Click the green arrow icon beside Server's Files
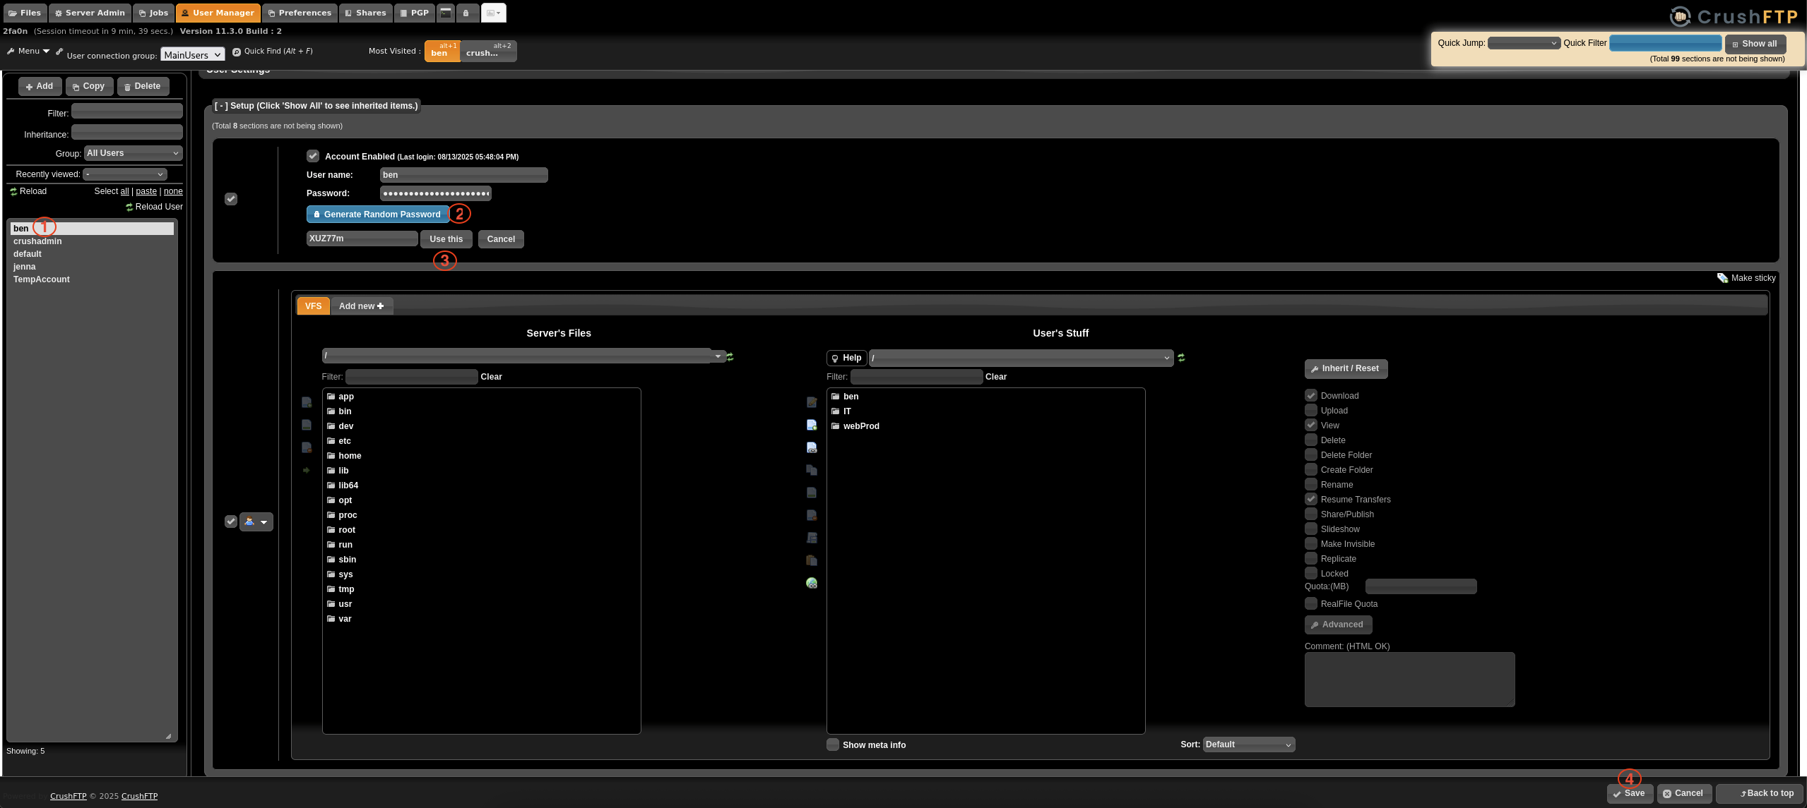The height and width of the screenshot is (808, 1807). click(x=306, y=470)
